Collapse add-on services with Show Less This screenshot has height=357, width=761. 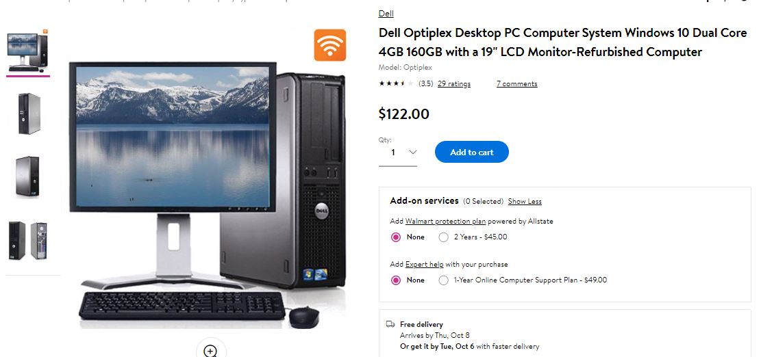point(525,202)
